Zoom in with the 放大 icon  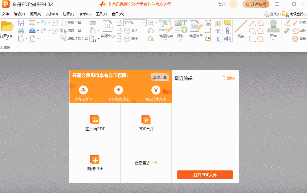click(128, 30)
